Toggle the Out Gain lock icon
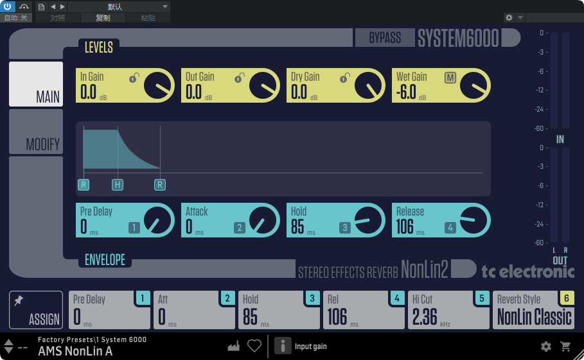Viewport: 584px width, 360px height. [239, 78]
